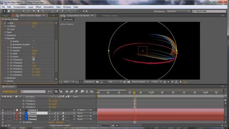Select the Pen tool
Screen dimensions: 229x129
[x=38, y=11]
